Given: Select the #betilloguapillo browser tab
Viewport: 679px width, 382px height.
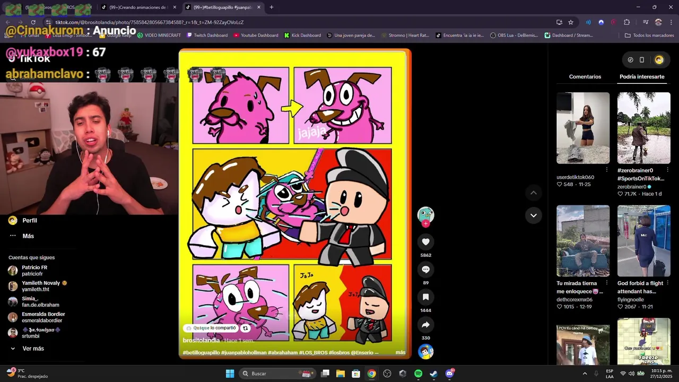Looking at the screenshot, I should (x=223, y=7).
